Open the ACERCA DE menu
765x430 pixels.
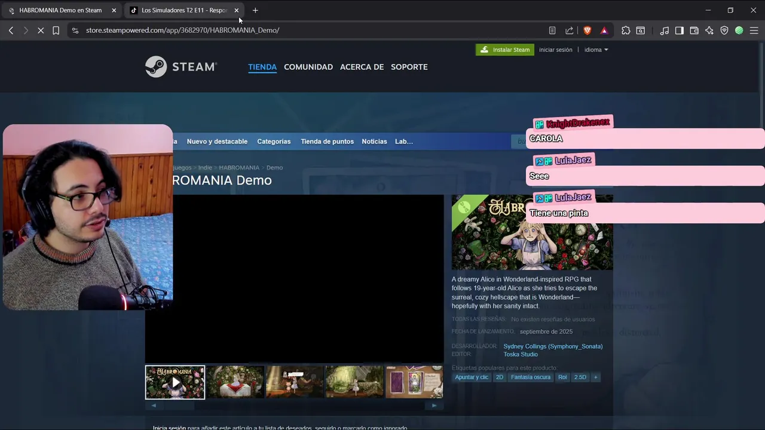click(362, 67)
